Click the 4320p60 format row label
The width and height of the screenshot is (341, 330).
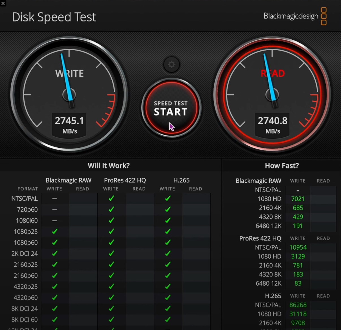coord(25,298)
